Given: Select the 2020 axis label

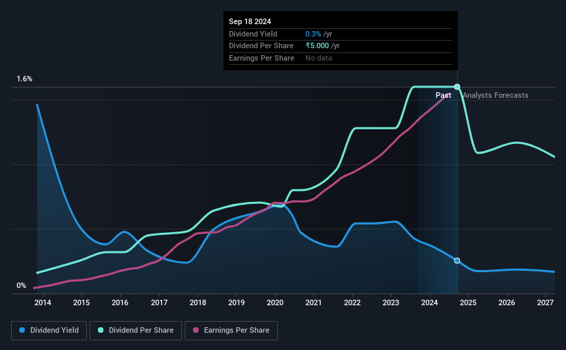Looking at the screenshot, I should (275, 302).
